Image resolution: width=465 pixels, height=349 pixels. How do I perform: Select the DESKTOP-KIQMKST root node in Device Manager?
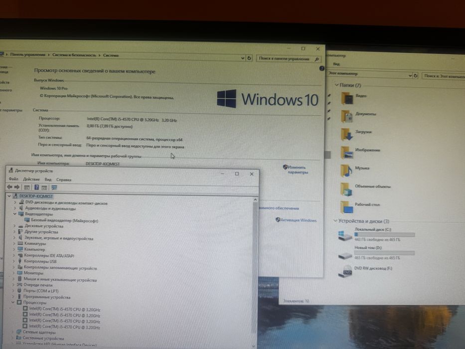(x=36, y=196)
